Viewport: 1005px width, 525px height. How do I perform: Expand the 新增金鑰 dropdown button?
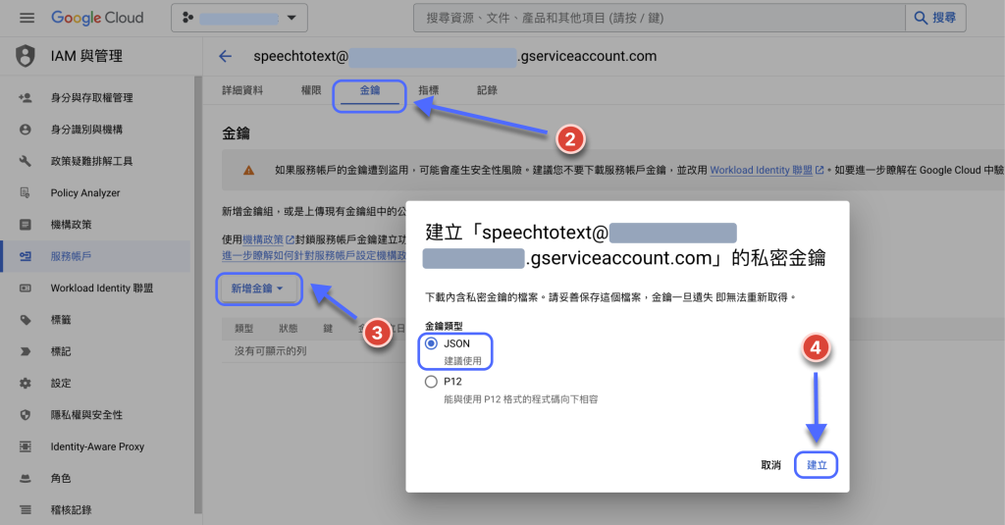[x=258, y=289]
